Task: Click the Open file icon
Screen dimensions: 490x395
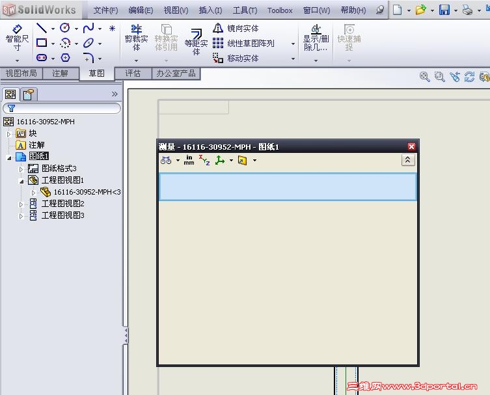Action: [x=420, y=10]
